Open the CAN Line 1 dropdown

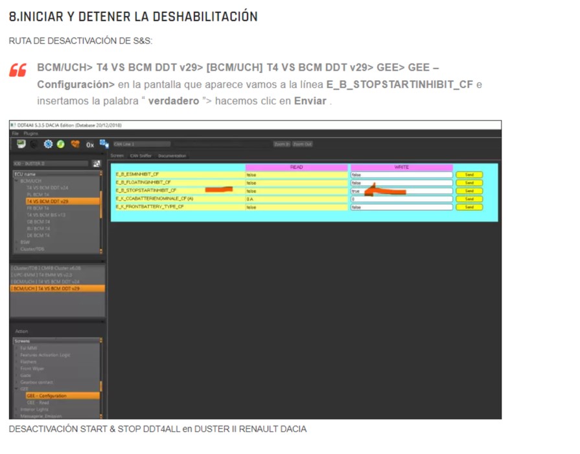point(142,144)
